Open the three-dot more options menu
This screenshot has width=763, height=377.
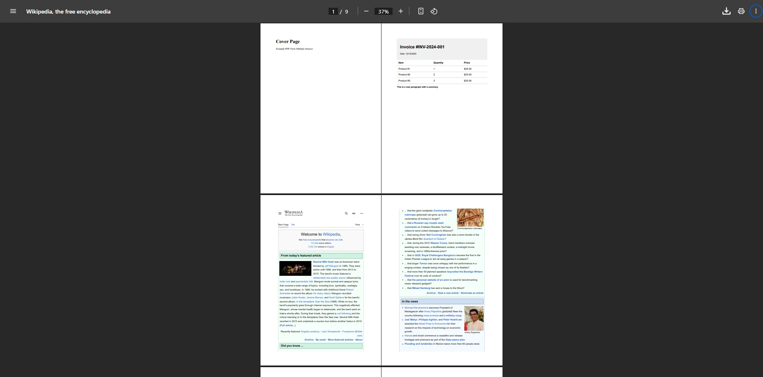pos(756,11)
